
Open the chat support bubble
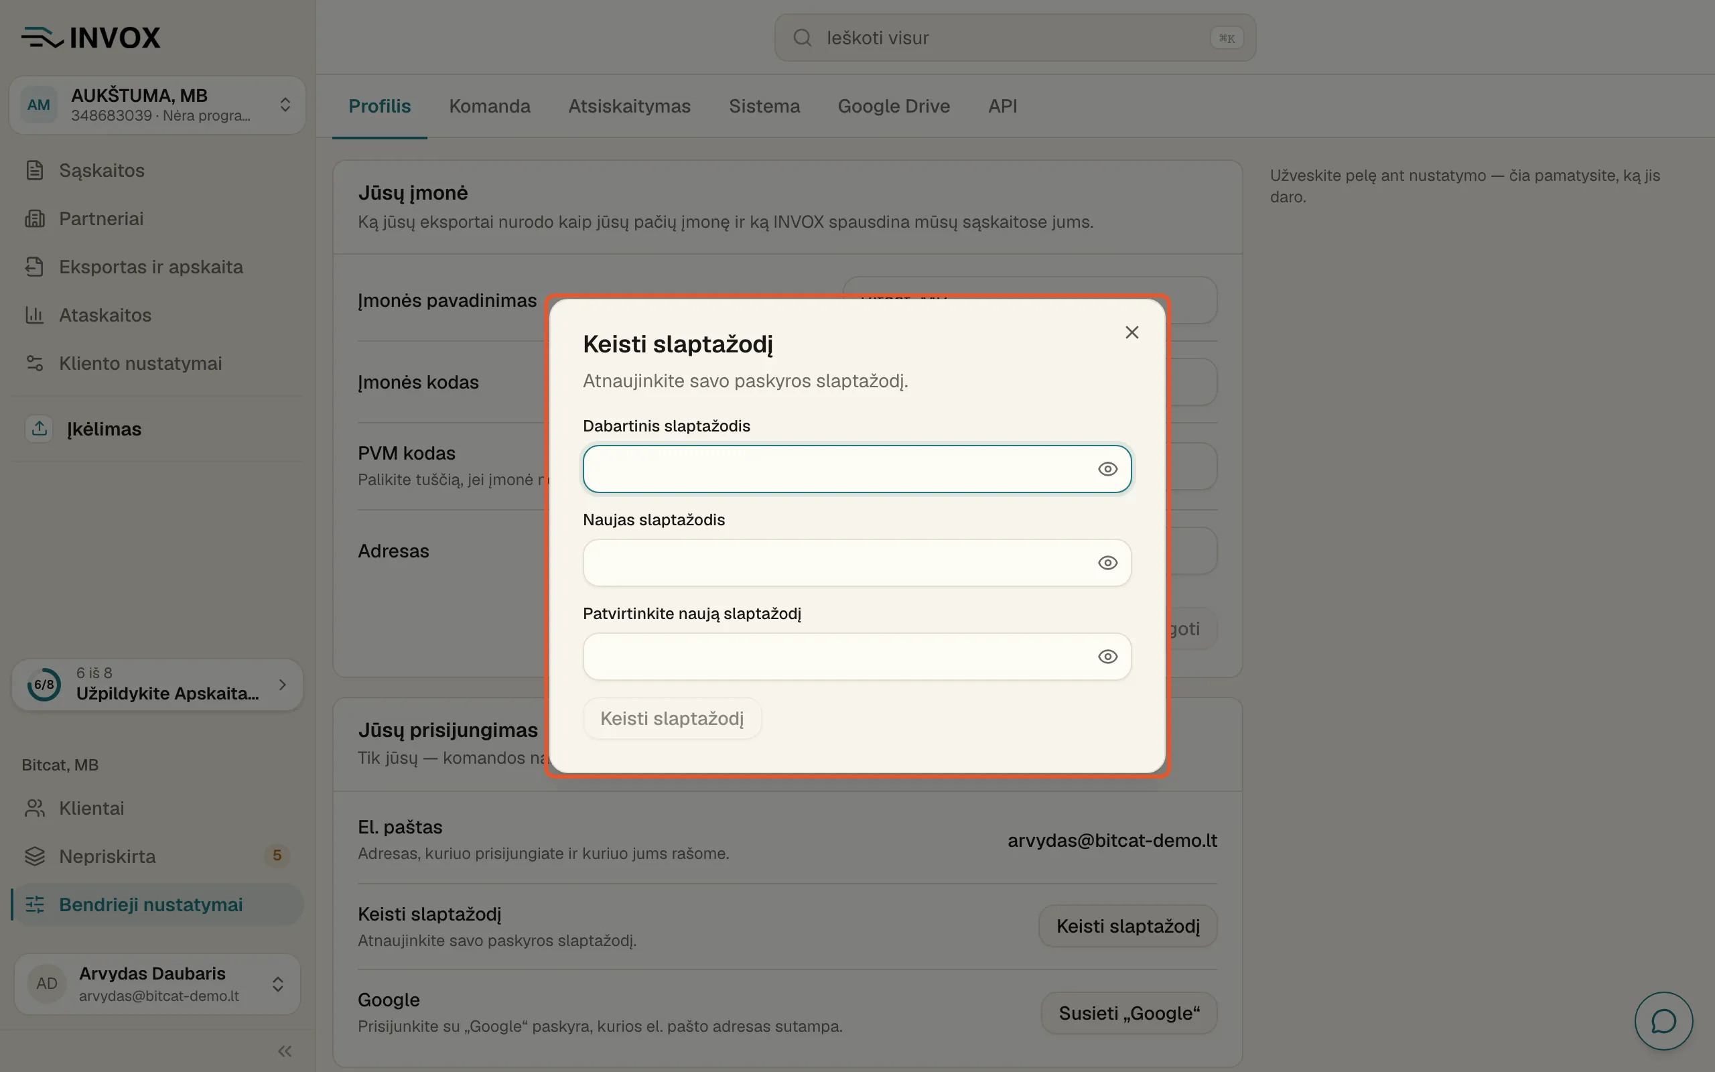tap(1663, 1021)
